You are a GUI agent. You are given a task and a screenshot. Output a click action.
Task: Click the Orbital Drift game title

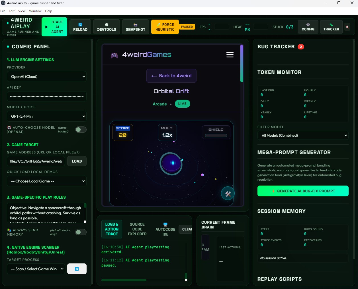click(171, 91)
